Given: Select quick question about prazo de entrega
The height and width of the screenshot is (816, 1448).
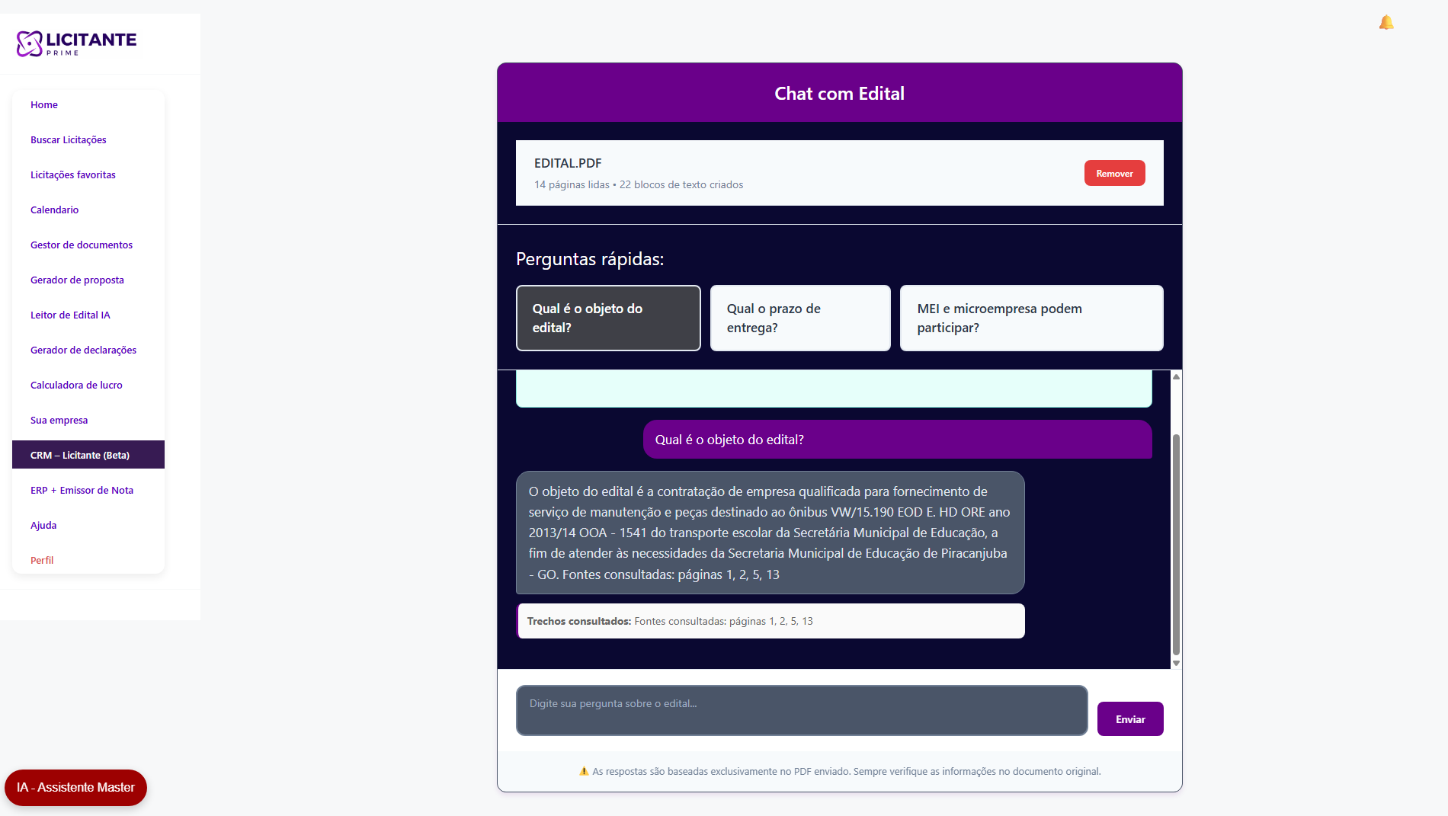Looking at the screenshot, I should click(800, 318).
